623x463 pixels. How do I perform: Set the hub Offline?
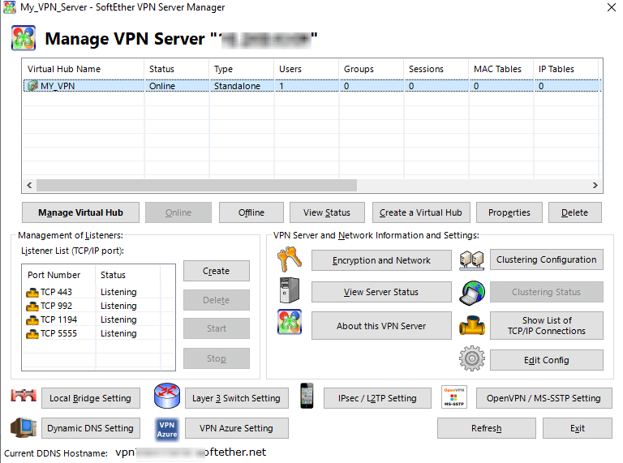[x=251, y=212]
